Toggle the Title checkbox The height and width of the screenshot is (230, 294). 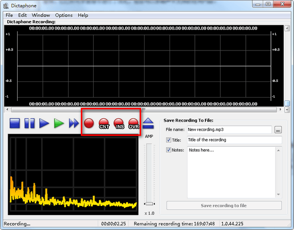coord(169,140)
